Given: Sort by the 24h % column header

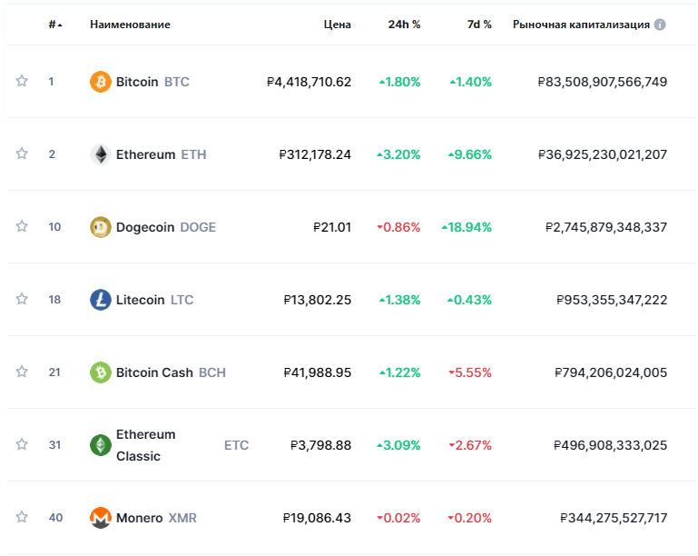Looking at the screenshot, I should [404, 25].
